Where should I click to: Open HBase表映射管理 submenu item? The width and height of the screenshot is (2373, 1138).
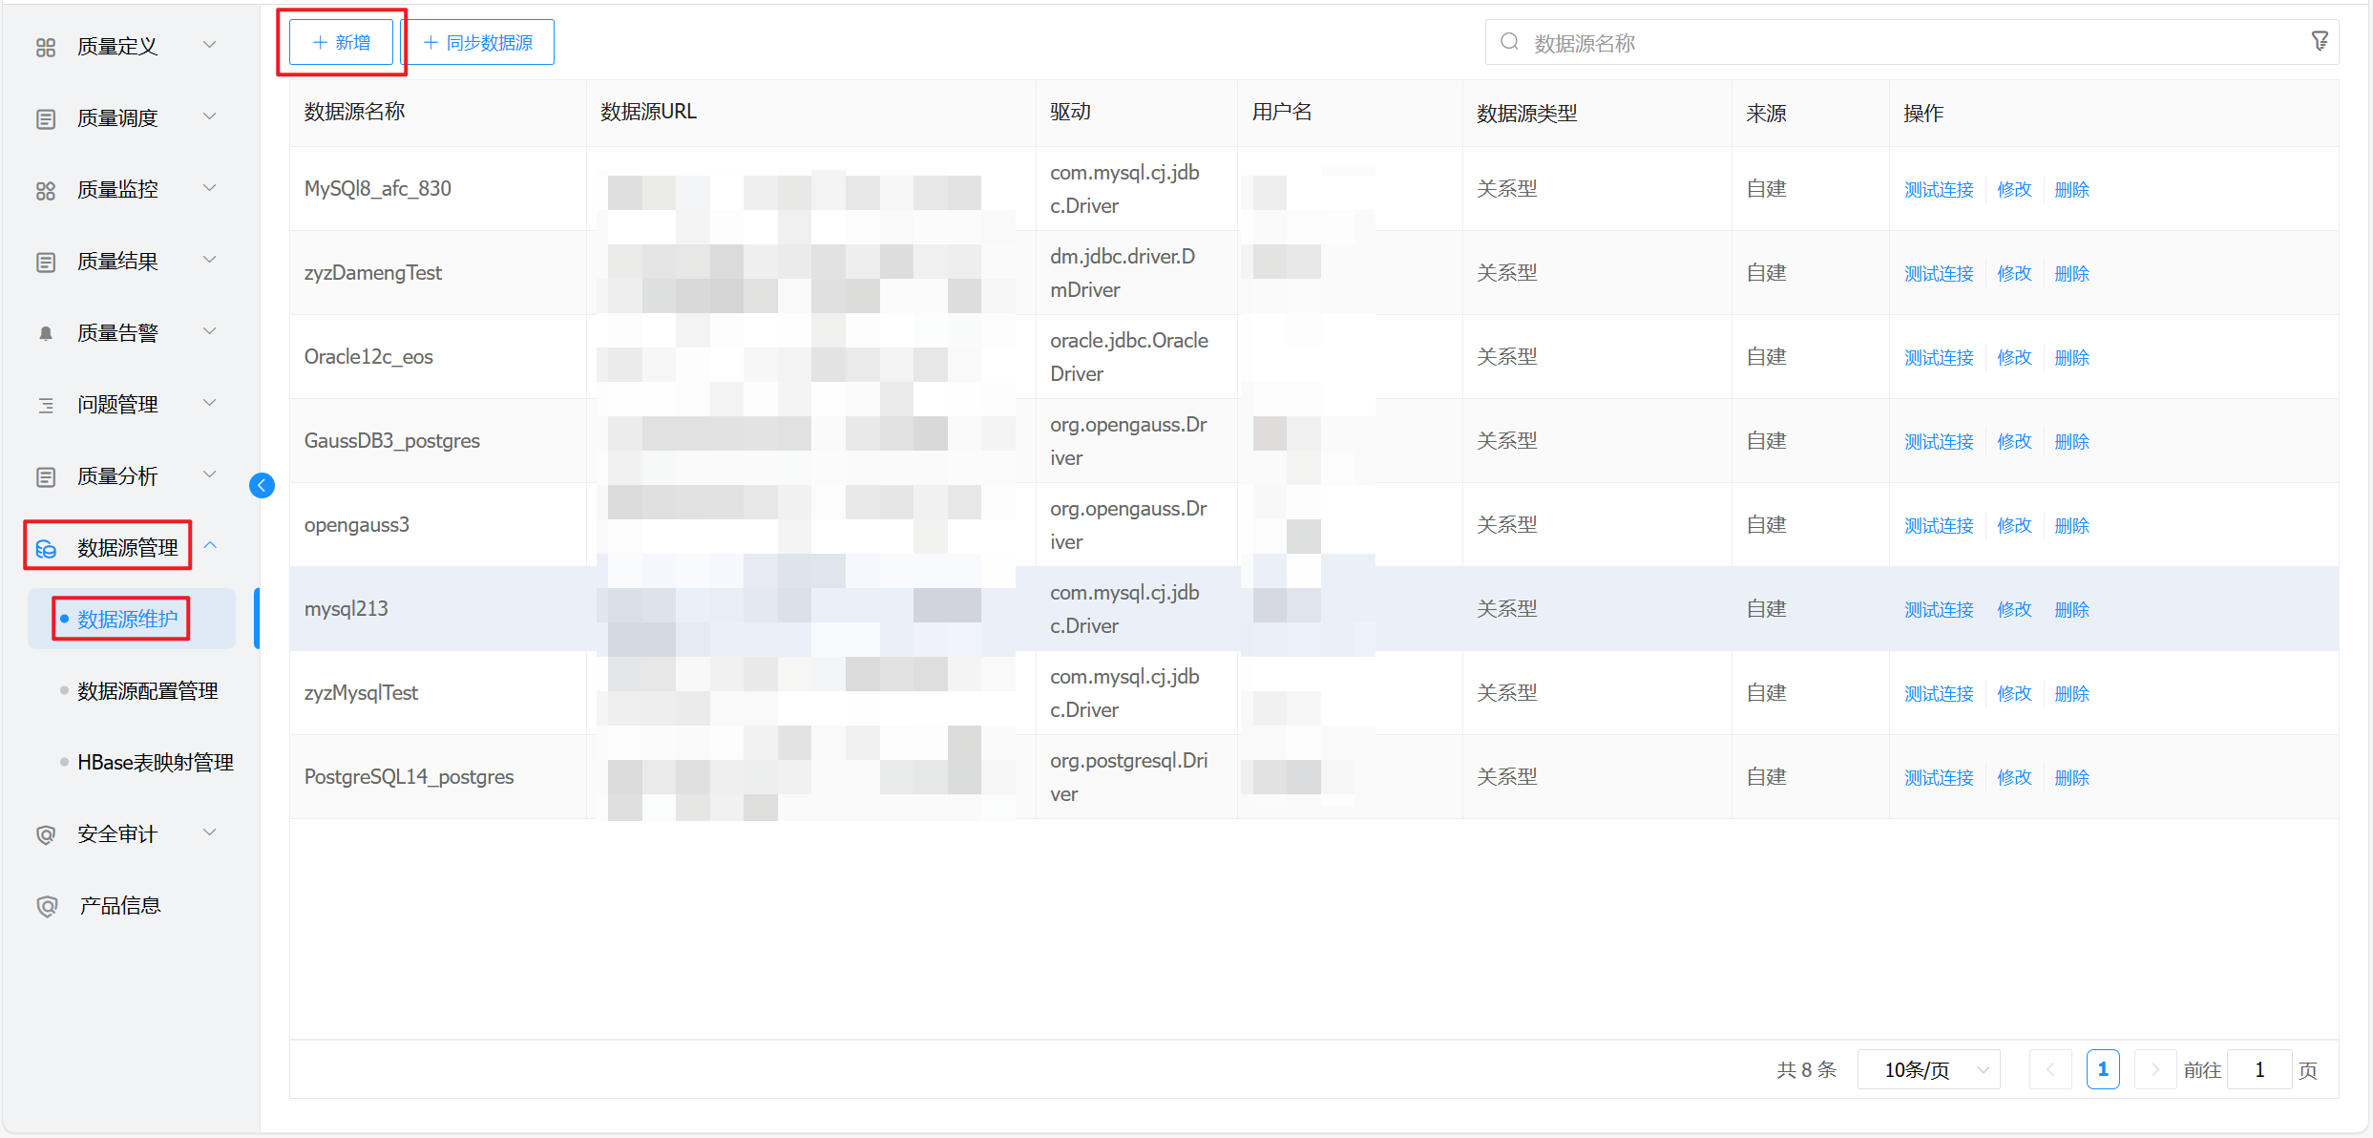pos(156,763)
